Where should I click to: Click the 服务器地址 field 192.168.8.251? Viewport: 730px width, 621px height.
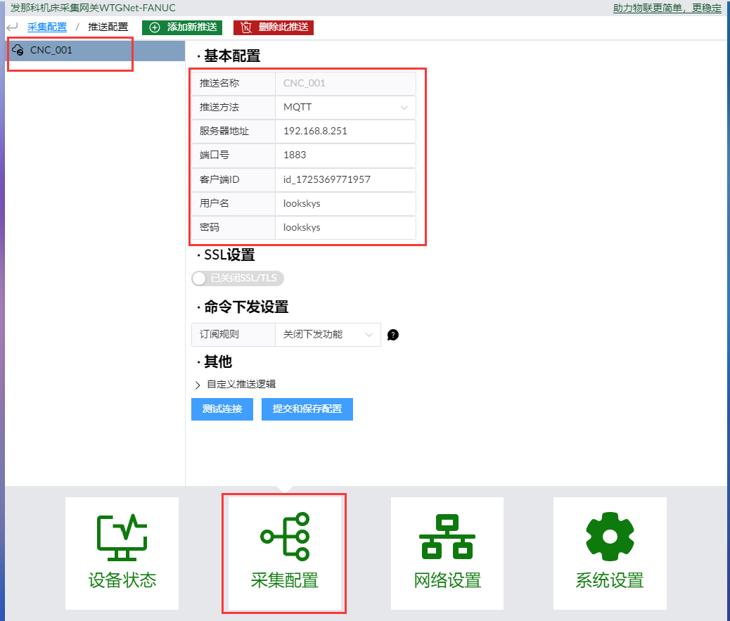345,132
